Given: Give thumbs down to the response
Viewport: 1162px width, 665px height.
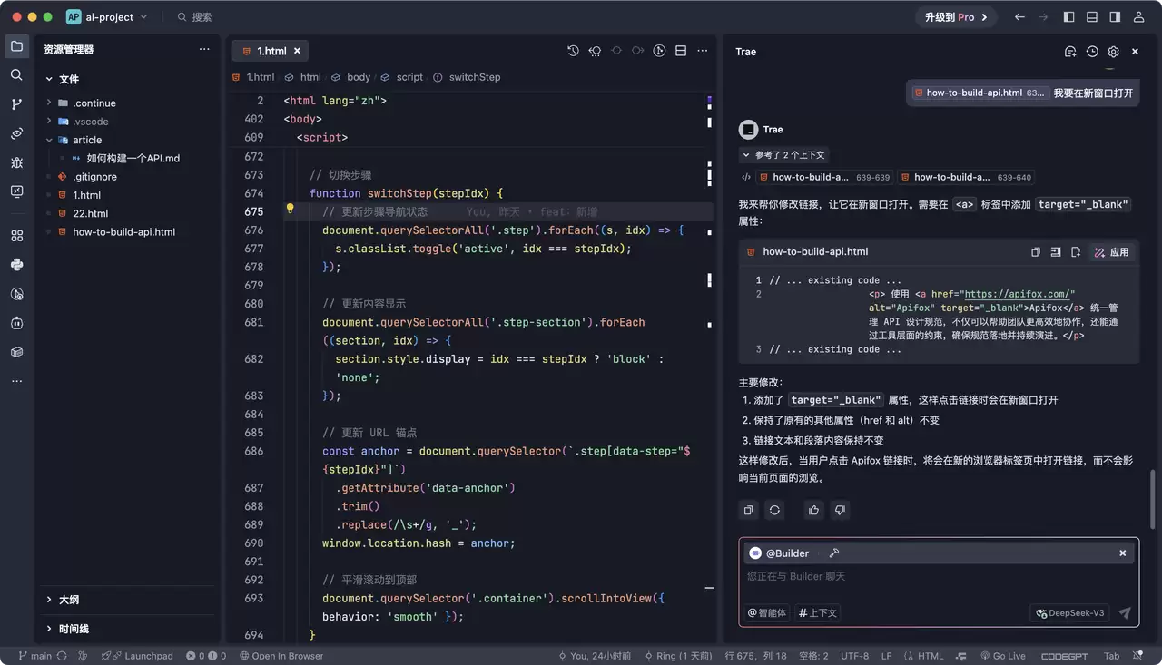Looking at the screenshot, I should [x=840, y=511].
